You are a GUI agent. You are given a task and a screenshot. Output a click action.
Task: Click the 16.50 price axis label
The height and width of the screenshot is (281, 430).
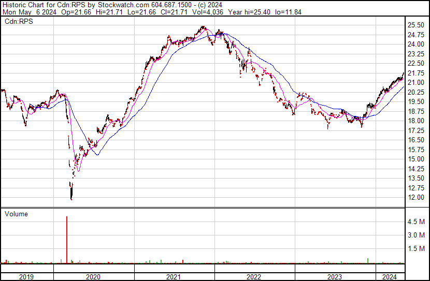pyautogui.click(x=416, y=140)
